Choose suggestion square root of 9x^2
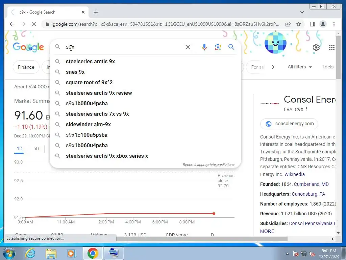 [145, 83]
